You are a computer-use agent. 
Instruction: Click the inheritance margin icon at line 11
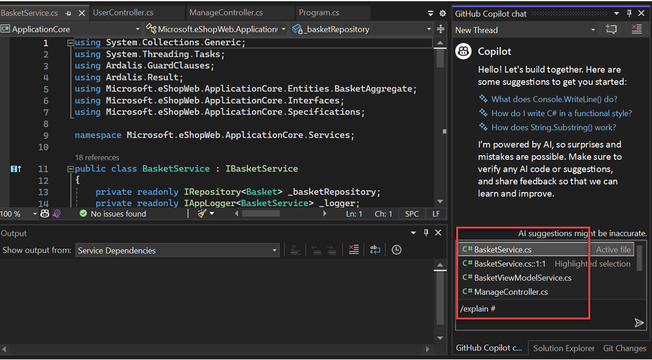pyautogui.click(x=16, y=168)
